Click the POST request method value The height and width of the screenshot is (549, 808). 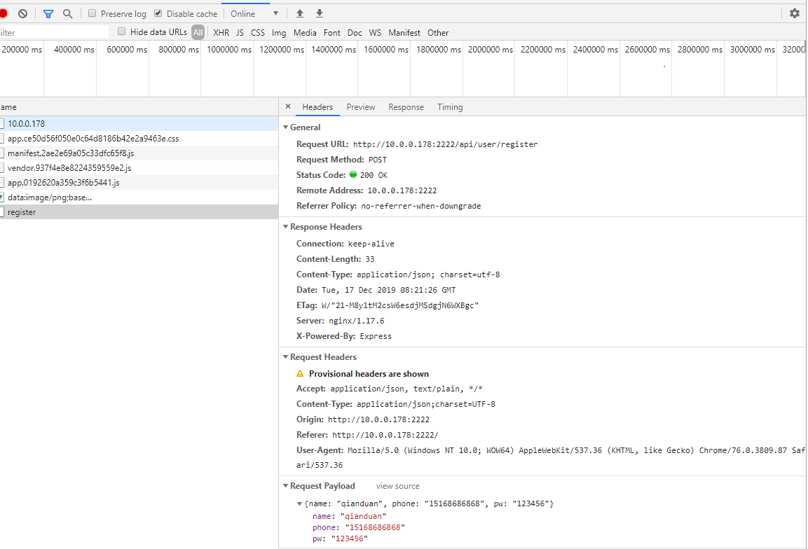coord(377,160)
